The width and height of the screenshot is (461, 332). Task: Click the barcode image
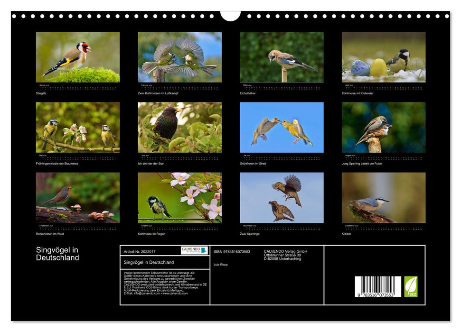(377, 287)
